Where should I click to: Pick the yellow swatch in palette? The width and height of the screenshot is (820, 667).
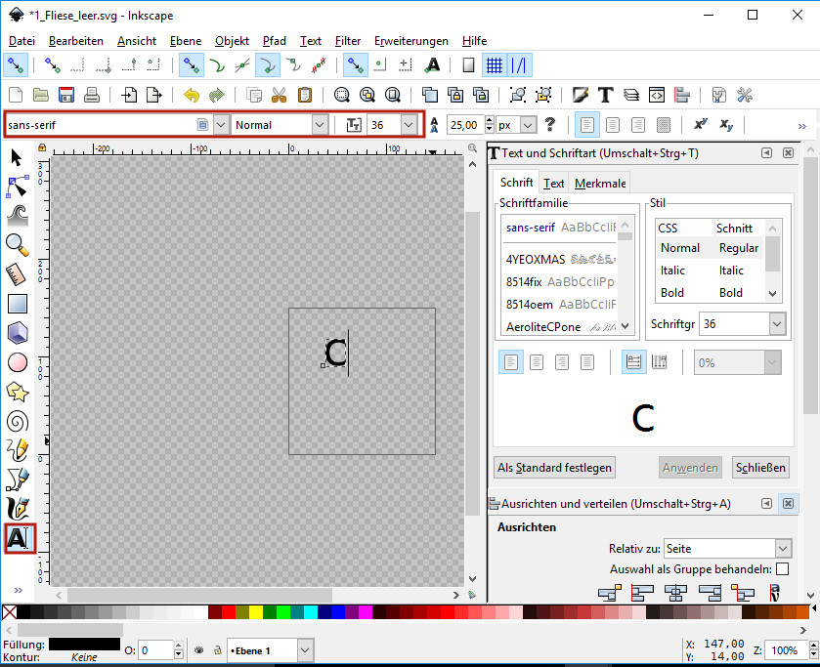click(x=256, y=612)
